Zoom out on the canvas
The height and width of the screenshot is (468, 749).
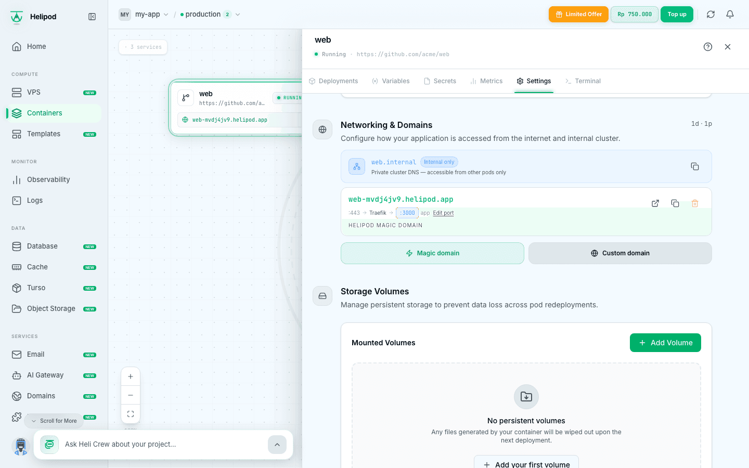coord(131,395)
